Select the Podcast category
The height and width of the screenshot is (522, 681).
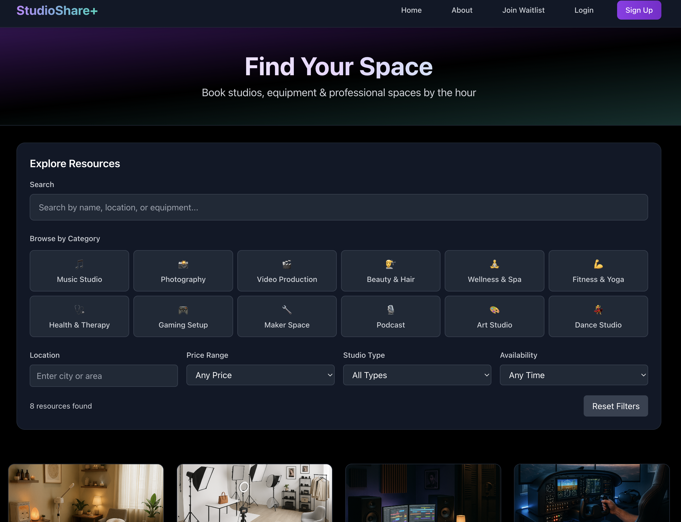pyautogui.click(x=391, y=316)
